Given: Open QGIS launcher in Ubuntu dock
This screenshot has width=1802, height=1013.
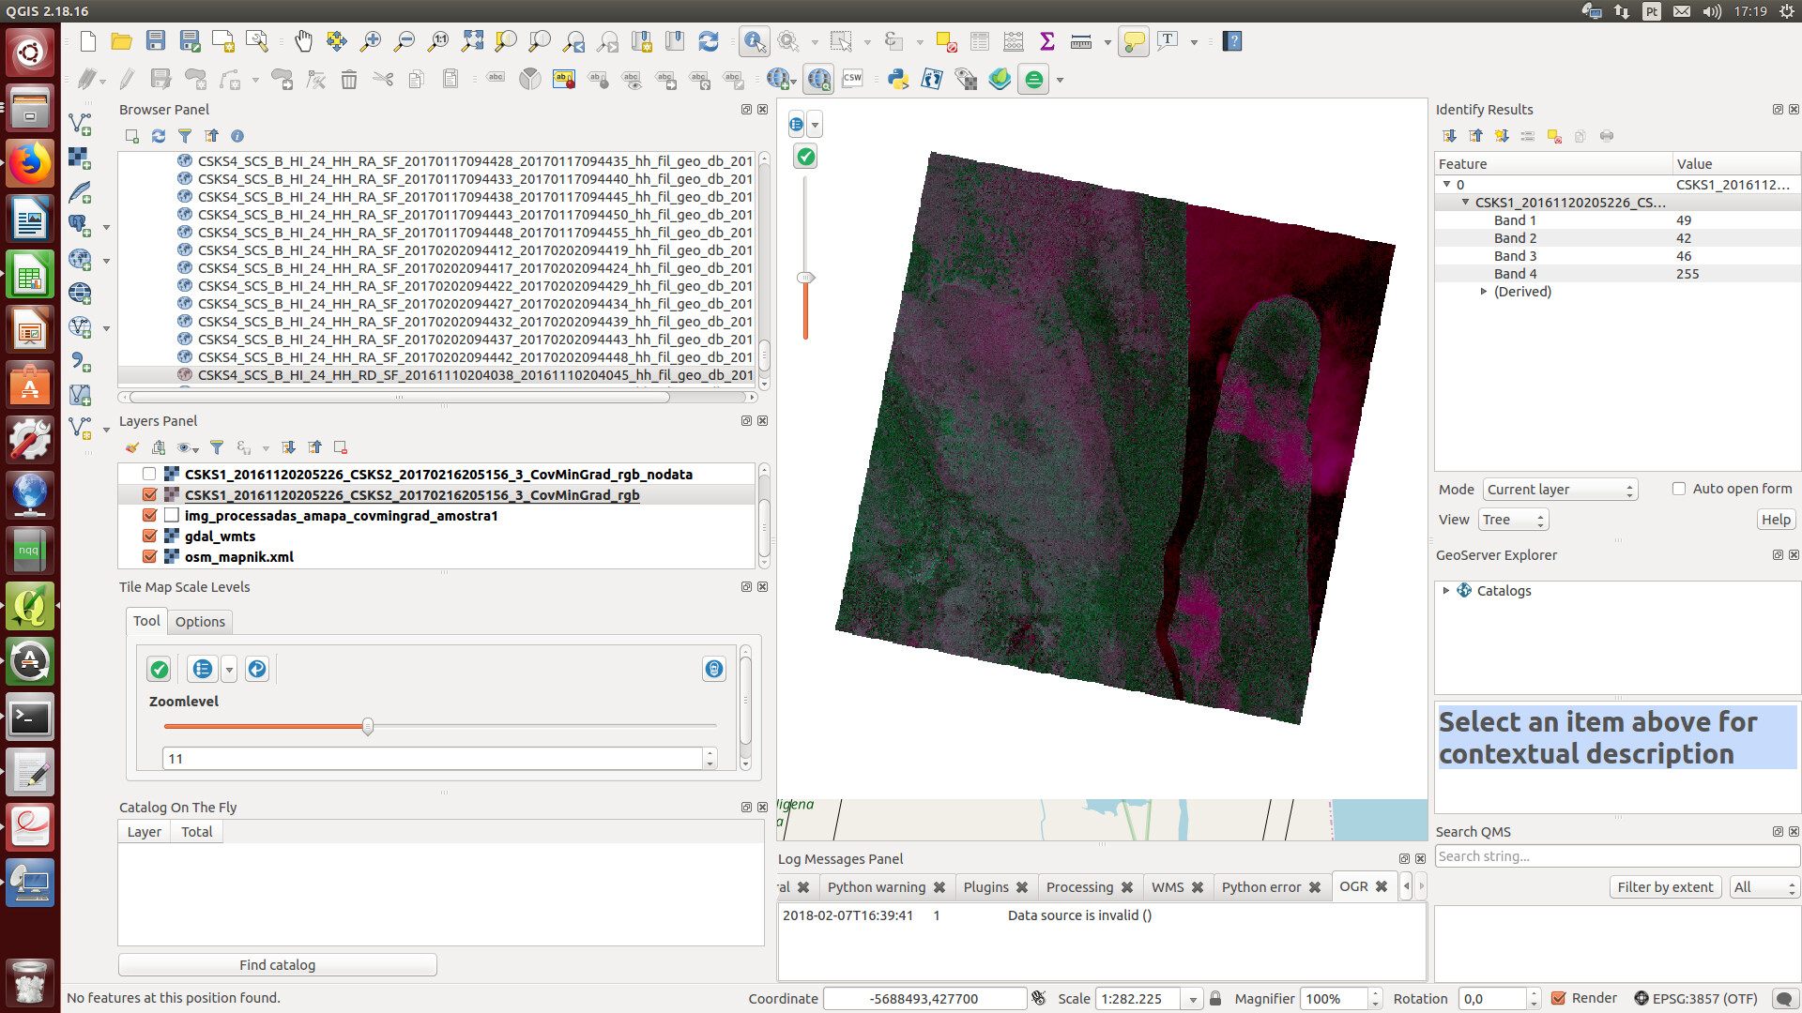Looking at the screenshot, I should (30, 607).
